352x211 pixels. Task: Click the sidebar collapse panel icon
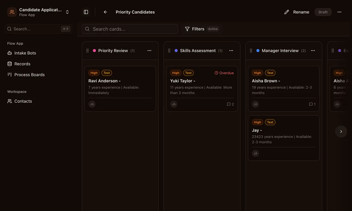[x=86, y=12]
